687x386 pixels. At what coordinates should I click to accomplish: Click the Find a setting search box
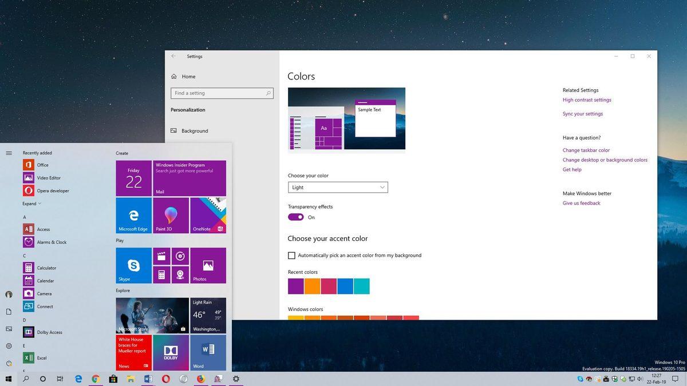pos(222,93)
